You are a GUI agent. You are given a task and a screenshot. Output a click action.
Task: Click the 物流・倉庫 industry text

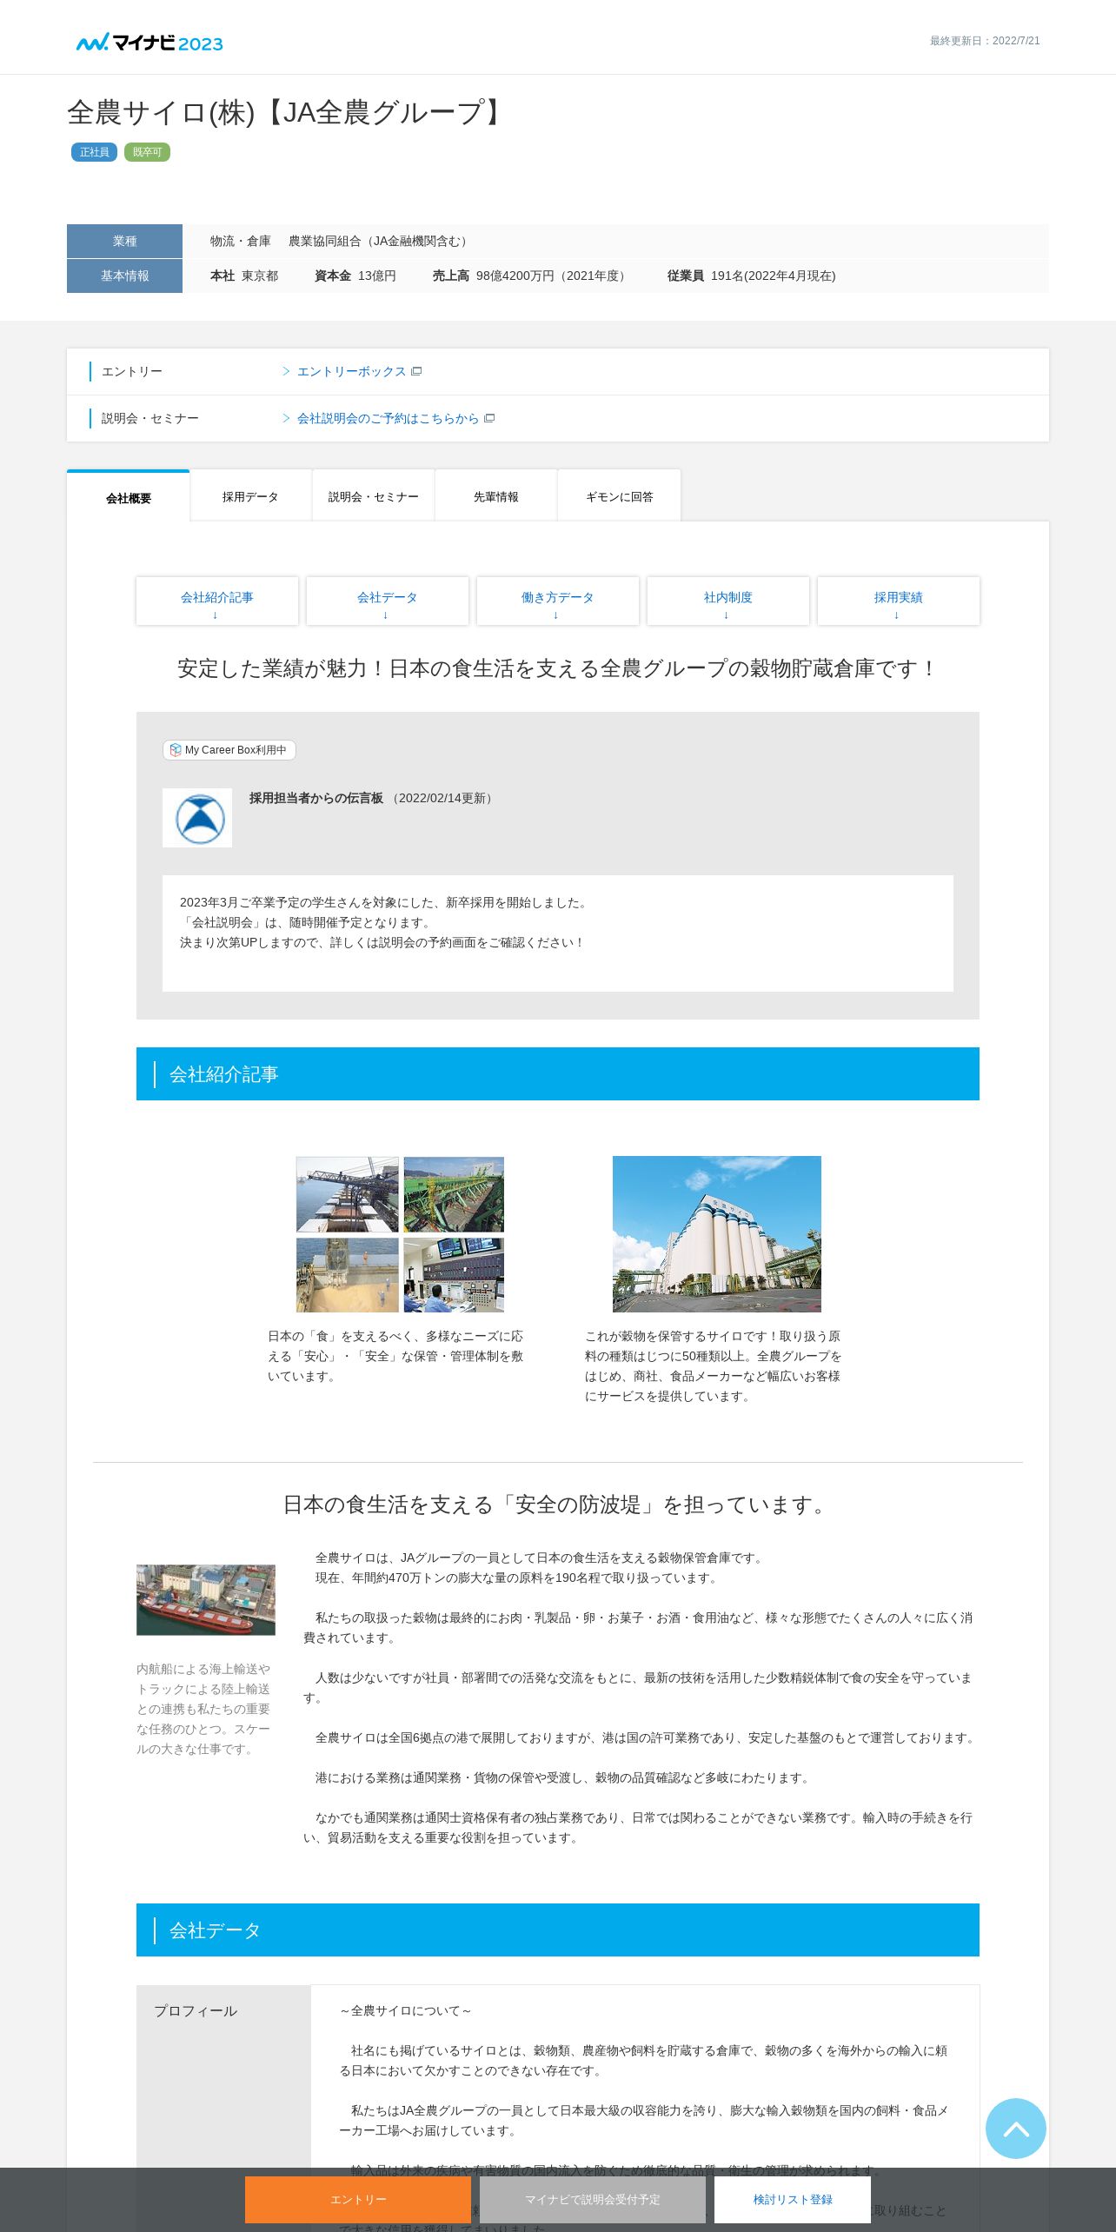click(x=240, y=241)
